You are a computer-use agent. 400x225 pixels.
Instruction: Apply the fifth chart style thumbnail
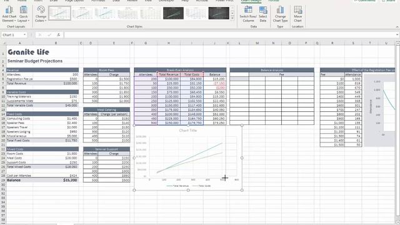pos(151,13)
